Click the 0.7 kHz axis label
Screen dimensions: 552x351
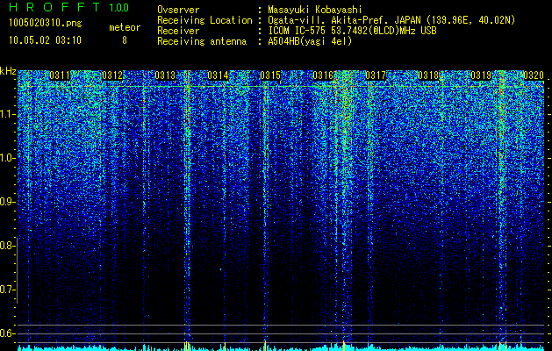click(7, 290)
